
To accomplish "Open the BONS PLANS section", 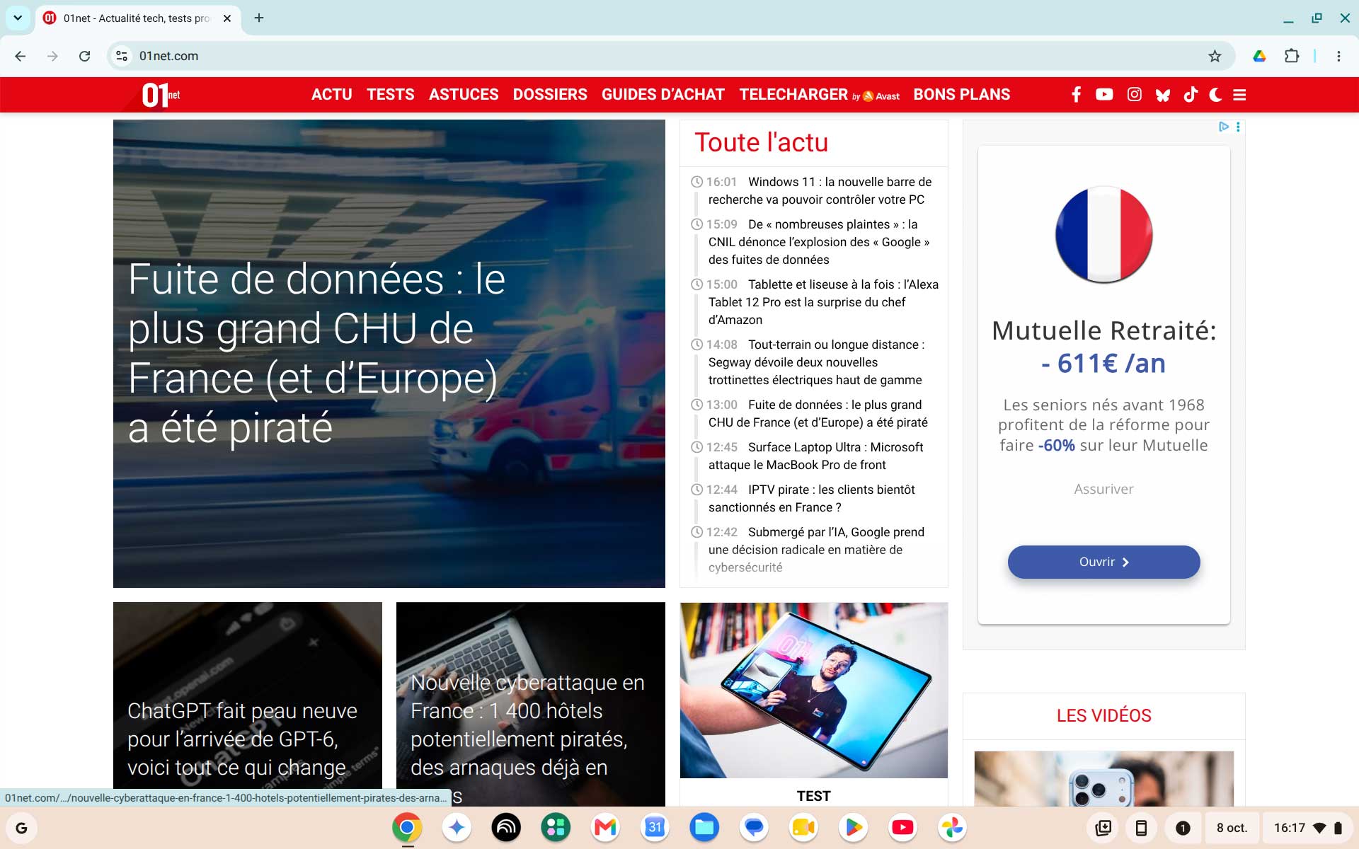I will pyautogui.click(x=962, y=95).
